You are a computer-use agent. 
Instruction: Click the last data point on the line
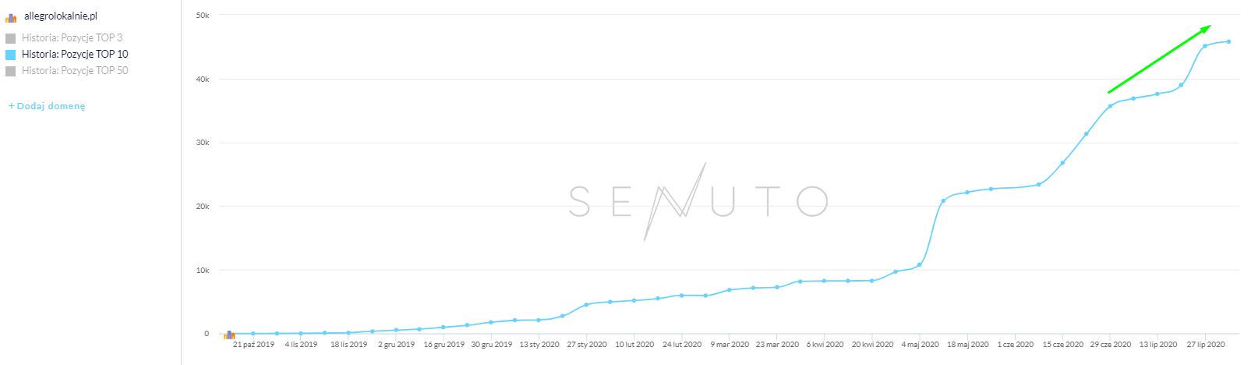1229,41
